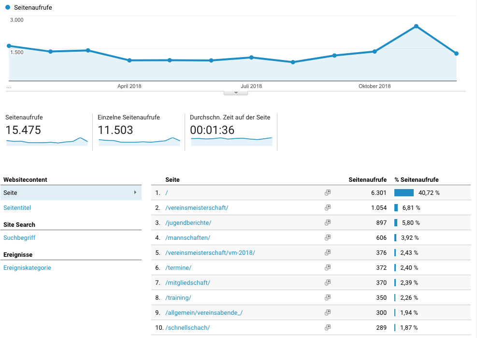Open Ereigniskategorie under Ereignisse

pyautogui.click(x=27, y=267)
